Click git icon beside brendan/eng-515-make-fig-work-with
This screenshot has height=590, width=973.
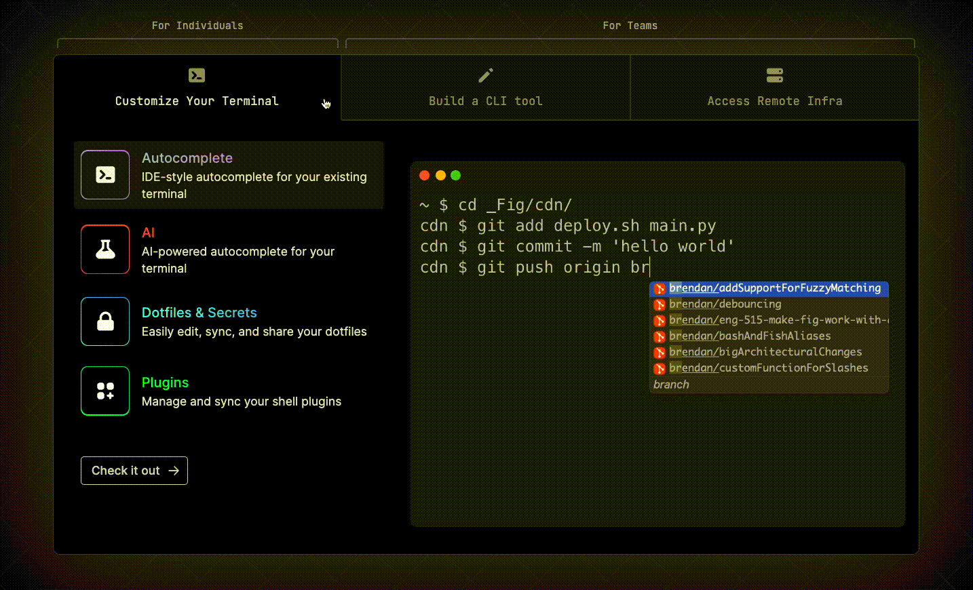[660, 321]
